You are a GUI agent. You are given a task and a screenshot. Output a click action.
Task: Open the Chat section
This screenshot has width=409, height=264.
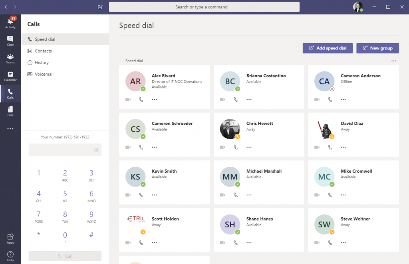(10, 40)
